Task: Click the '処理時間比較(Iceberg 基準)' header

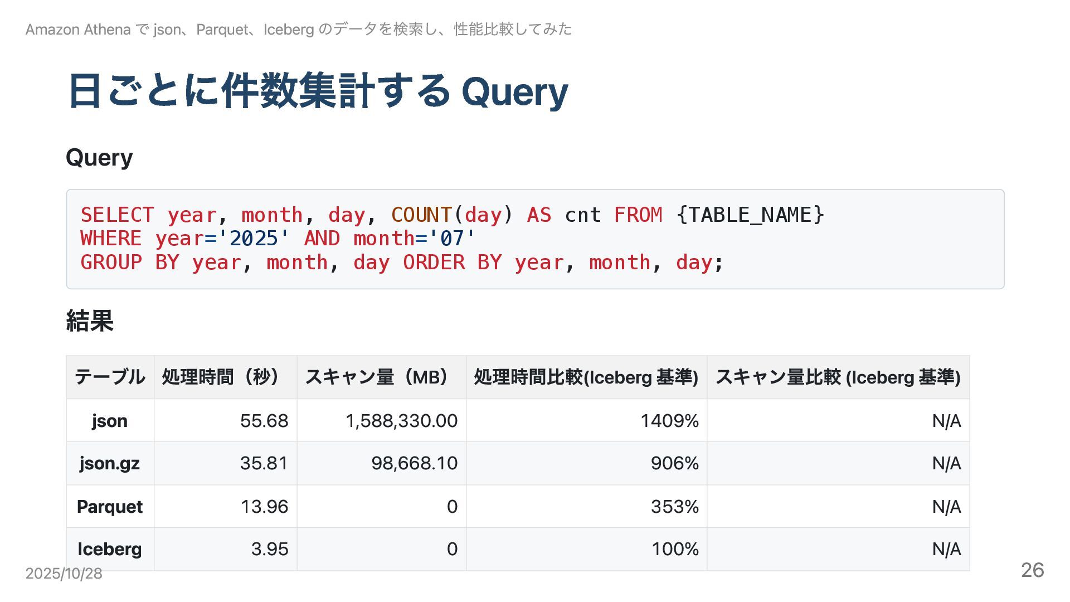Action: click(x=586, y=377)
